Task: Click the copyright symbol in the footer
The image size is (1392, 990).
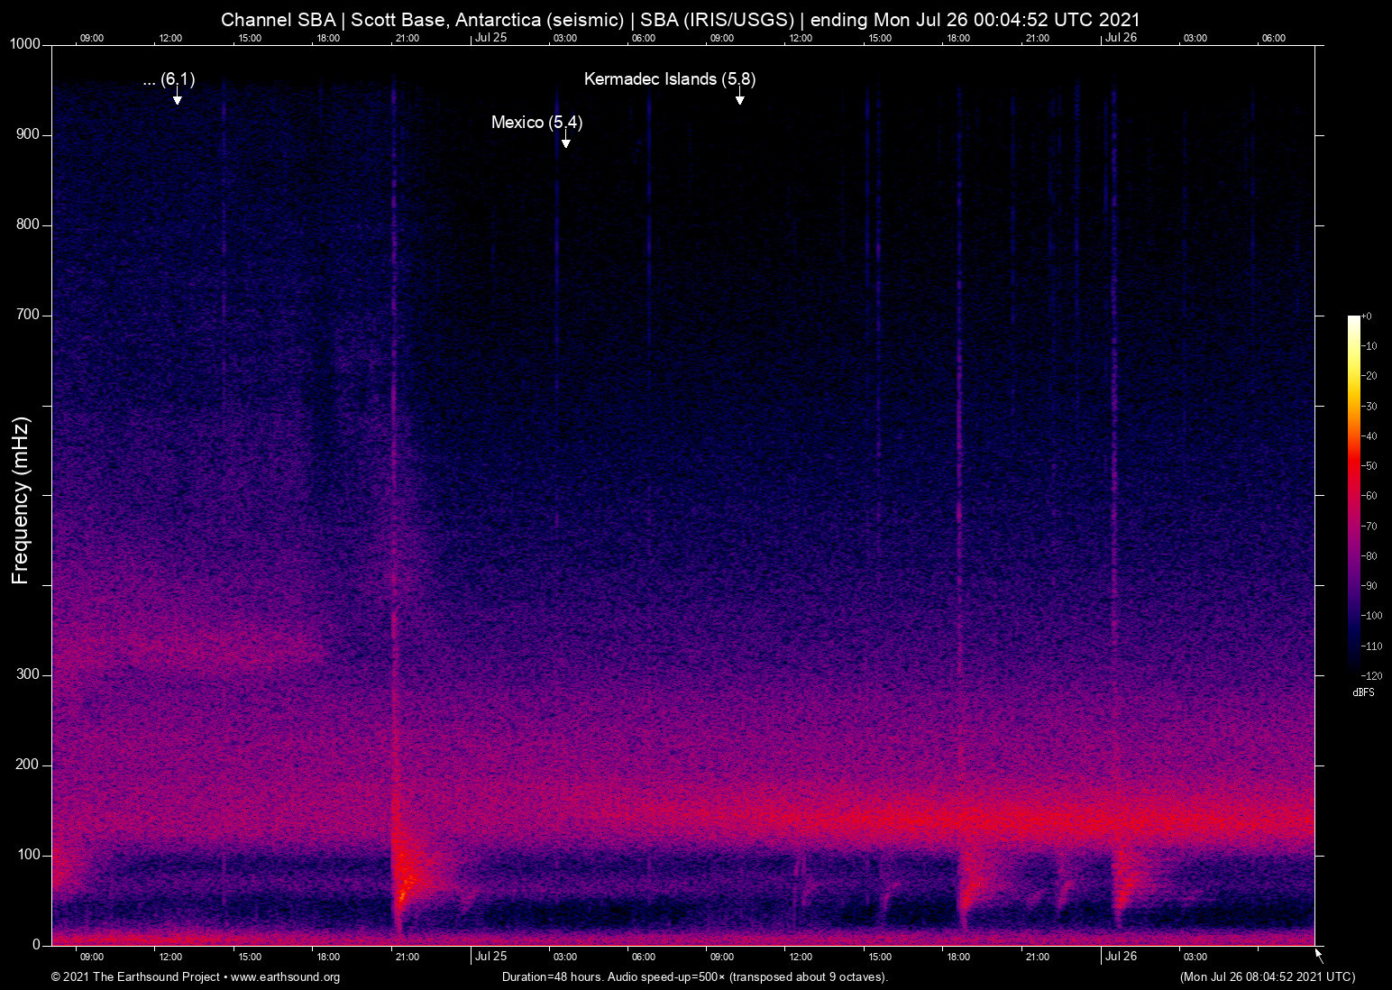Action: point(56,977)
